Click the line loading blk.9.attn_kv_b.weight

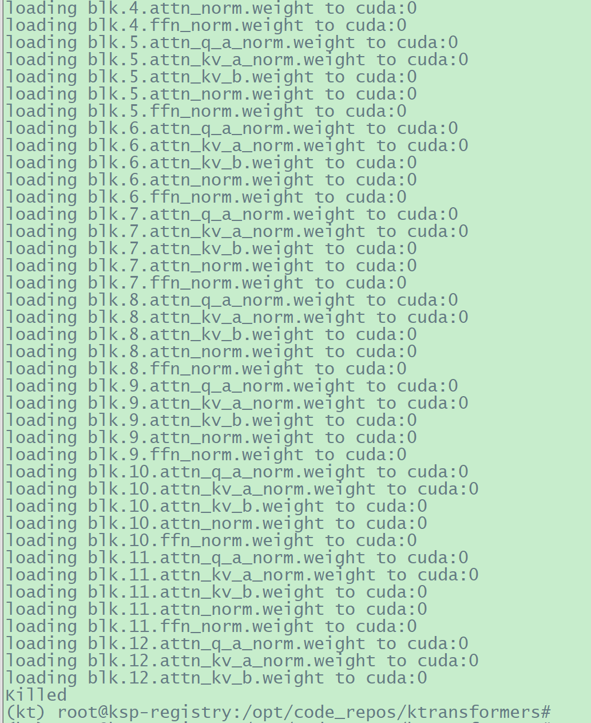(211, 420)
